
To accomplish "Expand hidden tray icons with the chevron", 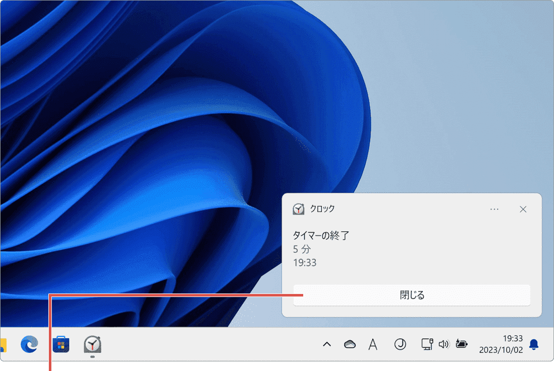I will (x=327, y=344).
